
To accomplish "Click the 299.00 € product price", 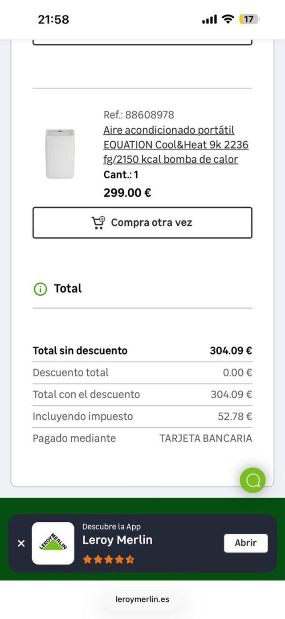I will [x=127, y=193].
